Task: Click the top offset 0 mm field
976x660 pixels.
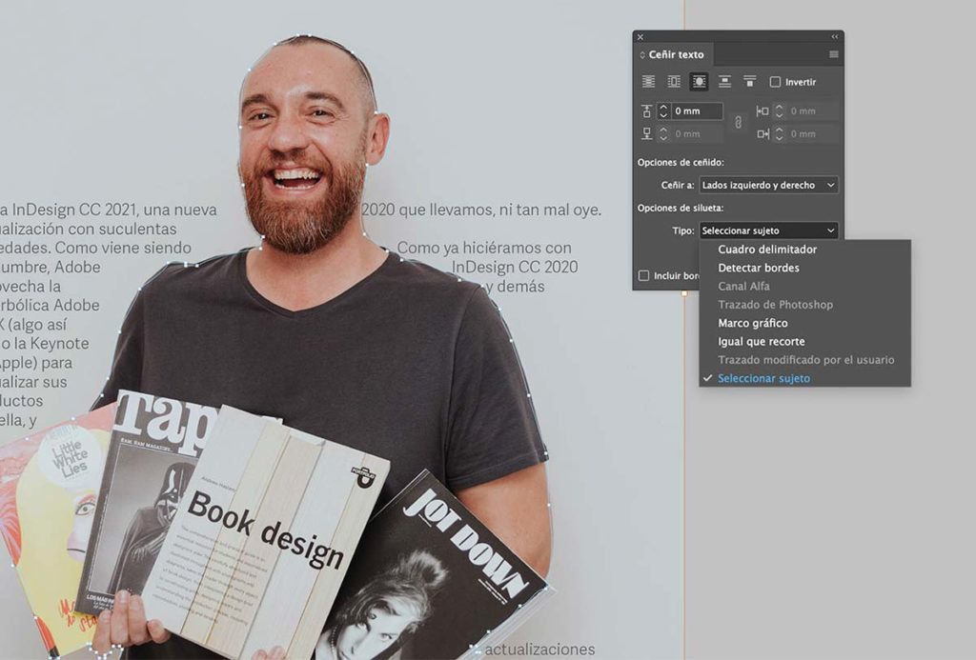Action: [697, 111]
